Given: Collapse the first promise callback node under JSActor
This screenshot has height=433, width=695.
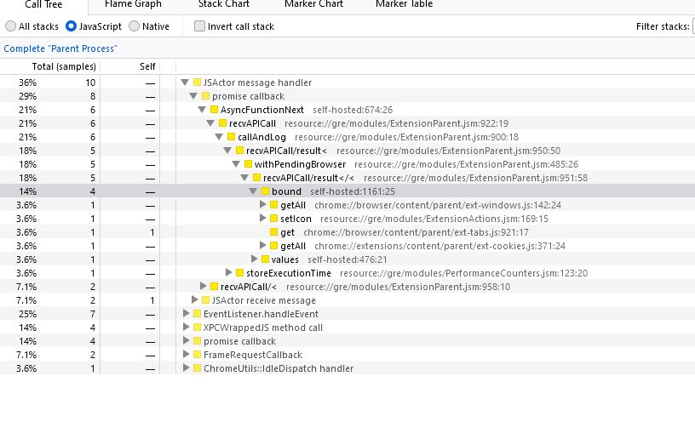Looking at the screenshot, I should (x=193, y=96).
